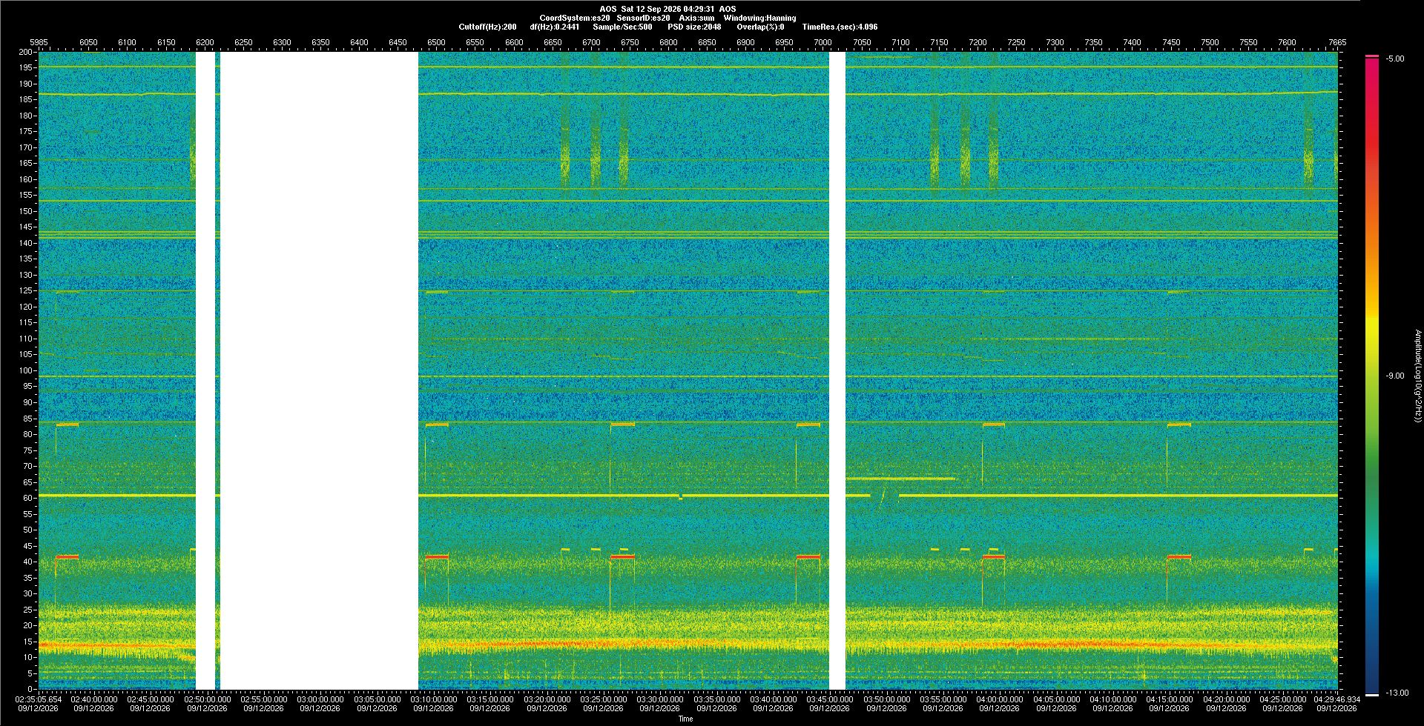Click the 03:10:00.000 time axis tick label

point(433,699)
